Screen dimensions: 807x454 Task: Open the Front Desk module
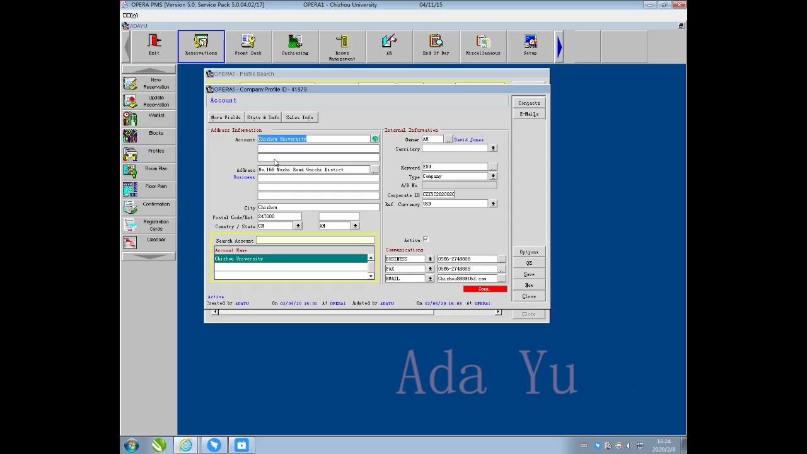[248, 47]
